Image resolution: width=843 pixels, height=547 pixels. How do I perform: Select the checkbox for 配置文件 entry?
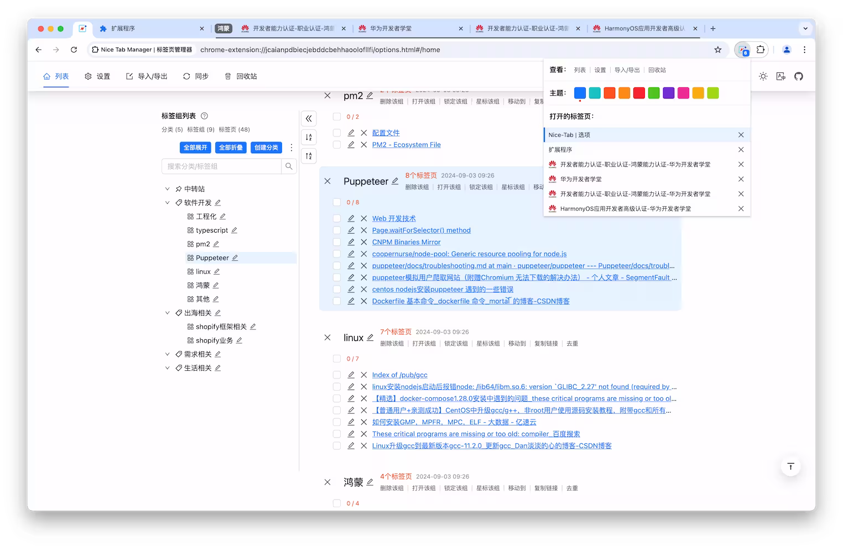pyautogui.click(x=337, y=133)
